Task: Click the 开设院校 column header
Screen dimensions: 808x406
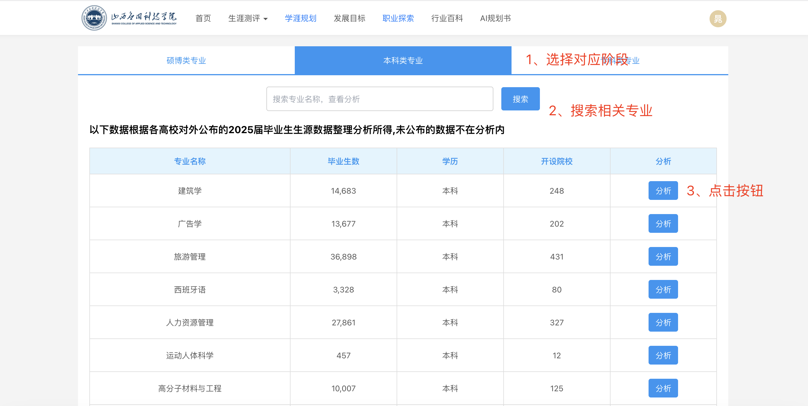Action: point(557,161)
